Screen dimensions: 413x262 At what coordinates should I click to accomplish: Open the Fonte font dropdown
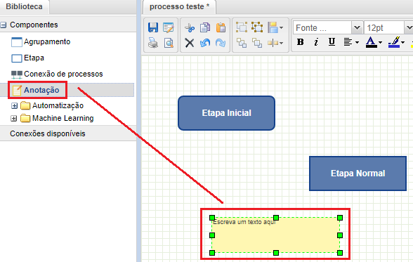point(357,27)
